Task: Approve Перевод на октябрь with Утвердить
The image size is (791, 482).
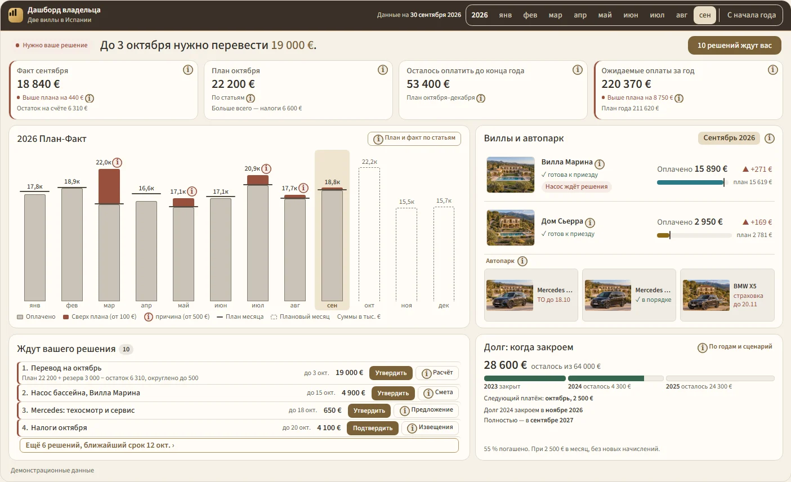Action: (x=391, y=373)
